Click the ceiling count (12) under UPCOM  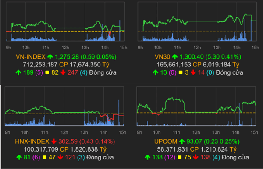click(170, 157)
